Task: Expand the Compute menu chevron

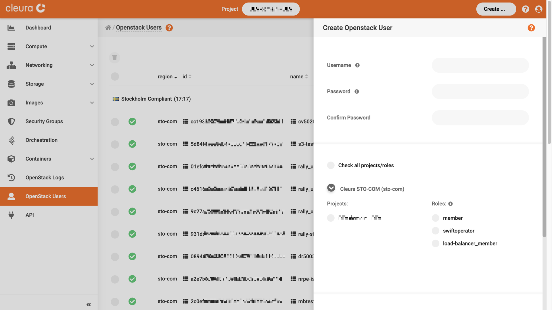Action: point(92,46)
